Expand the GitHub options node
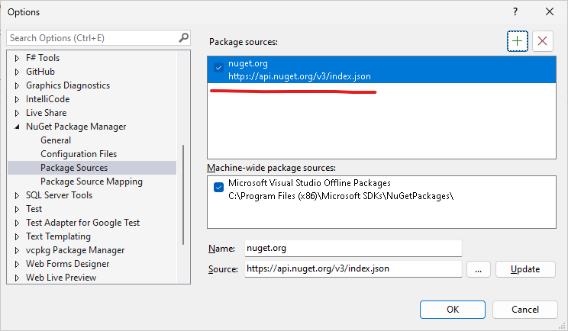 coord(17,72)
